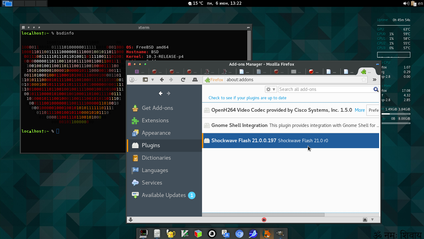Click the horizontal scrollbar in the plugins list
The height and width of the screenshot is (239, 424).
coord(263,215)
